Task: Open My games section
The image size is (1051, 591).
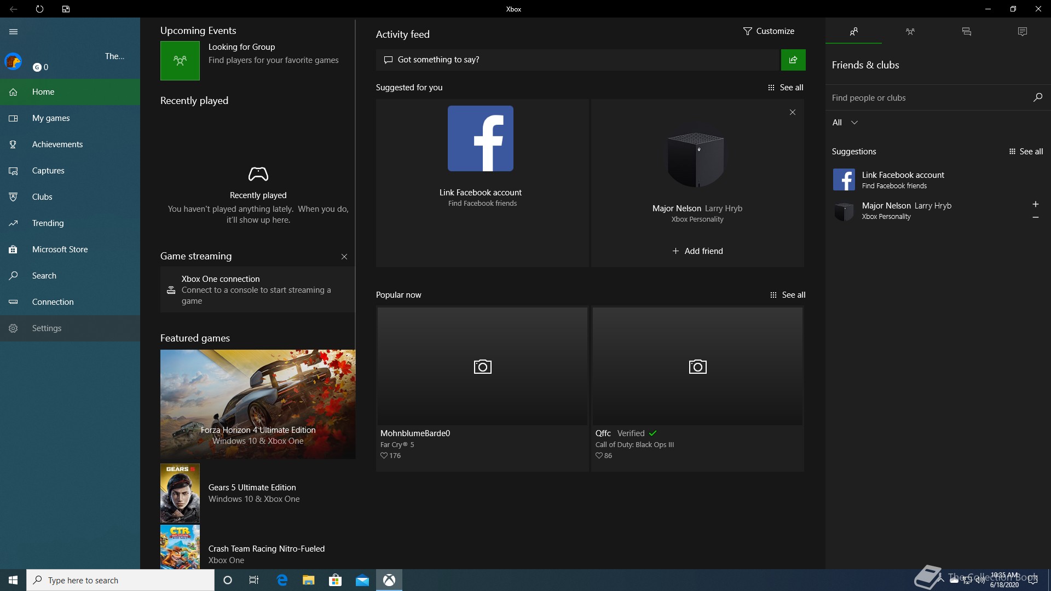Action: 70,118
